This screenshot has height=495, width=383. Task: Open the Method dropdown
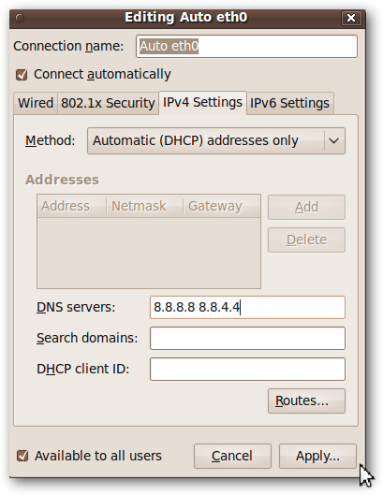(x=216, y=140)
